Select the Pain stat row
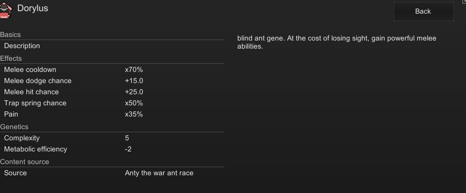 click(x=112, y=114)
